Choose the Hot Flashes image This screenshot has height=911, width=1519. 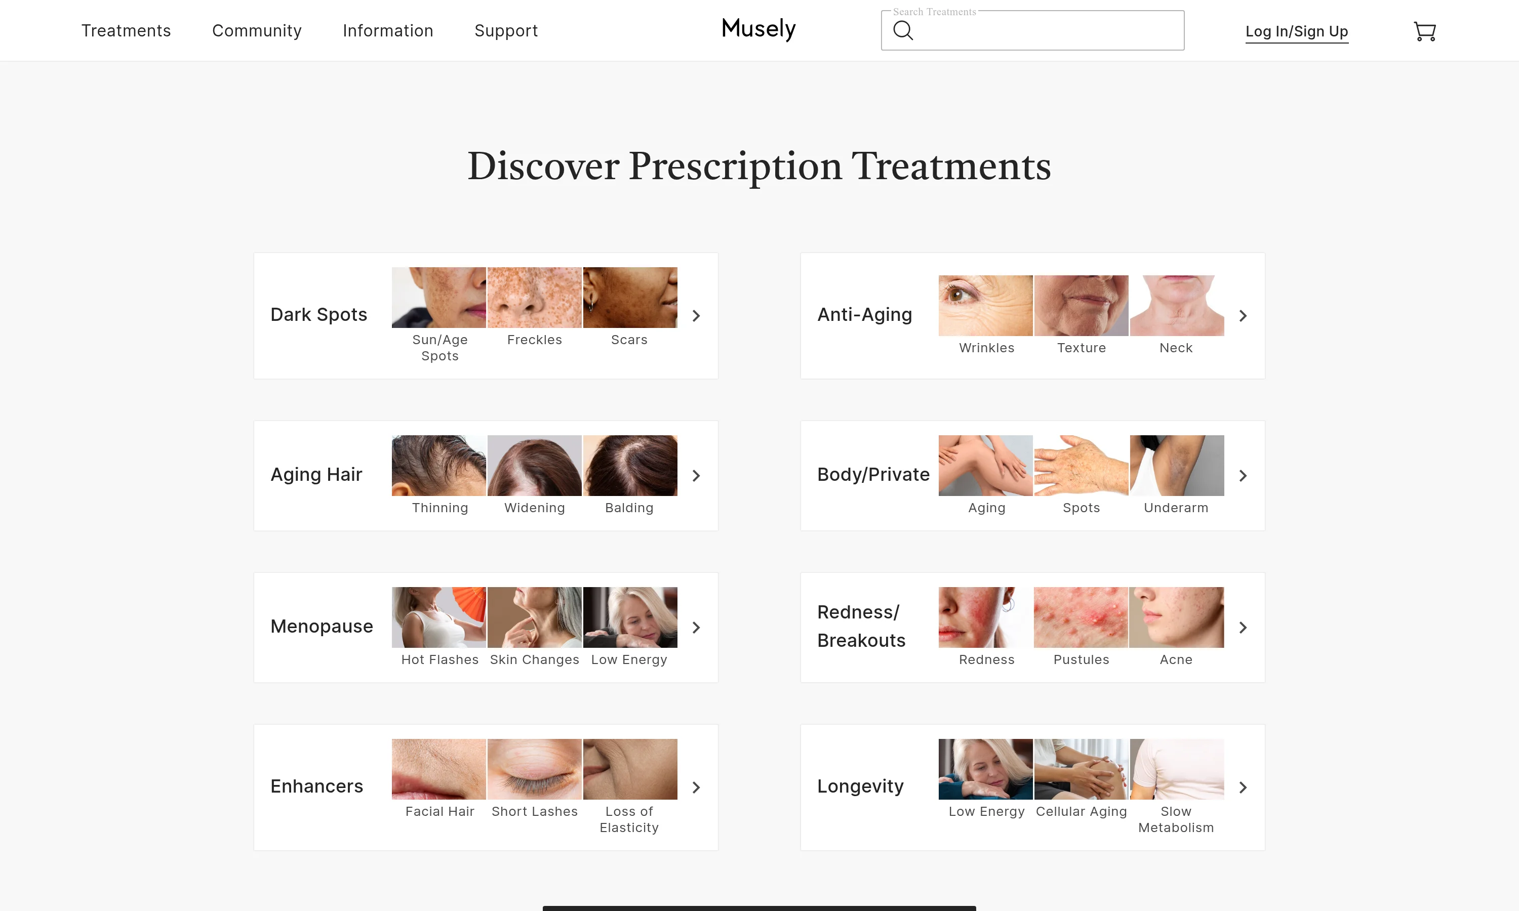click(x=438, y=617)
